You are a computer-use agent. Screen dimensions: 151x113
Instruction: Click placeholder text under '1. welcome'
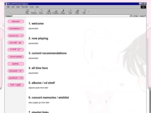[33, 28]
